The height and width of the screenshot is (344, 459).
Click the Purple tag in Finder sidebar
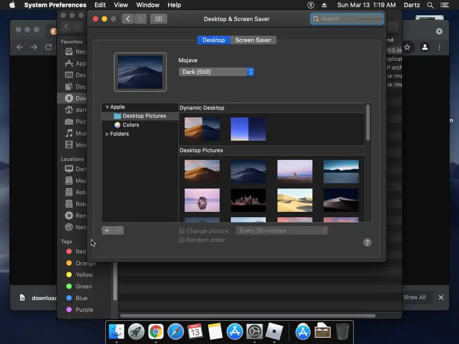[x=80, y=310]
